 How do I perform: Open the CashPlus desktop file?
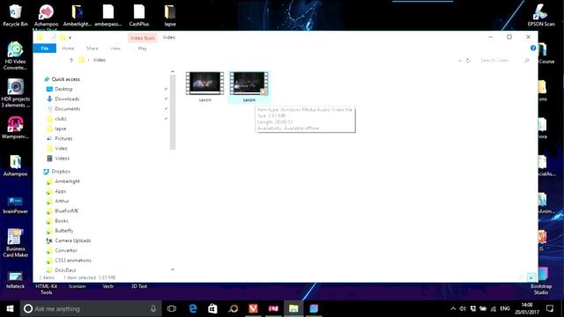[139, 15]
